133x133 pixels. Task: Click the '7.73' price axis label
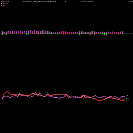coord(128,99)
